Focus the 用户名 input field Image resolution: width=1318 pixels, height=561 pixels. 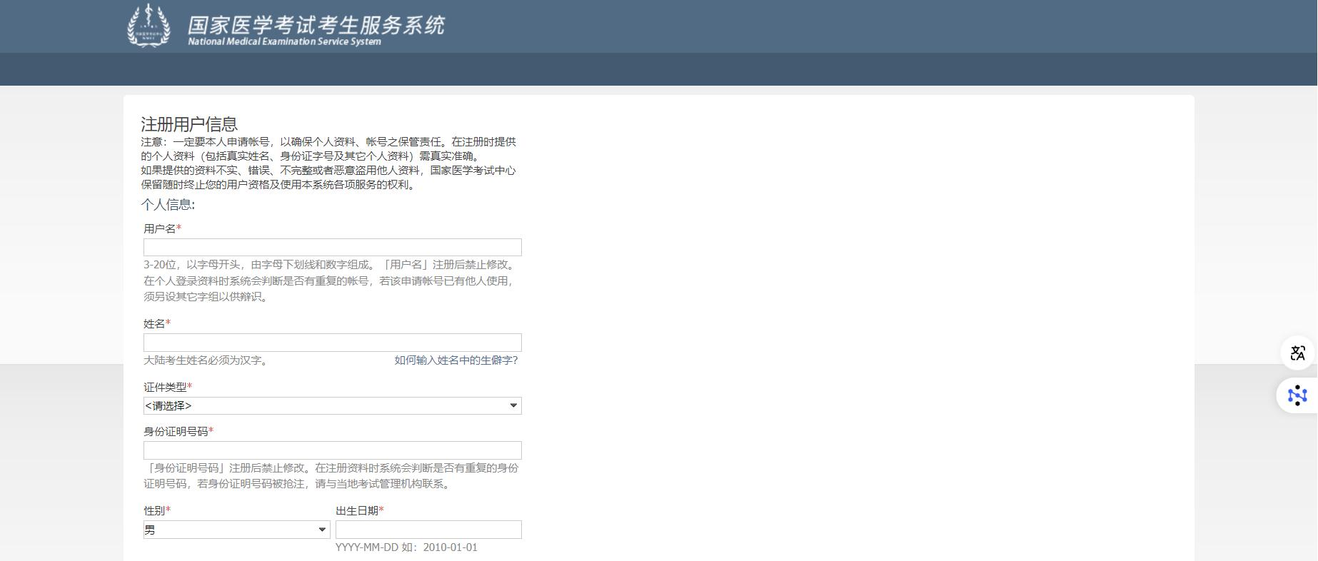332,247
